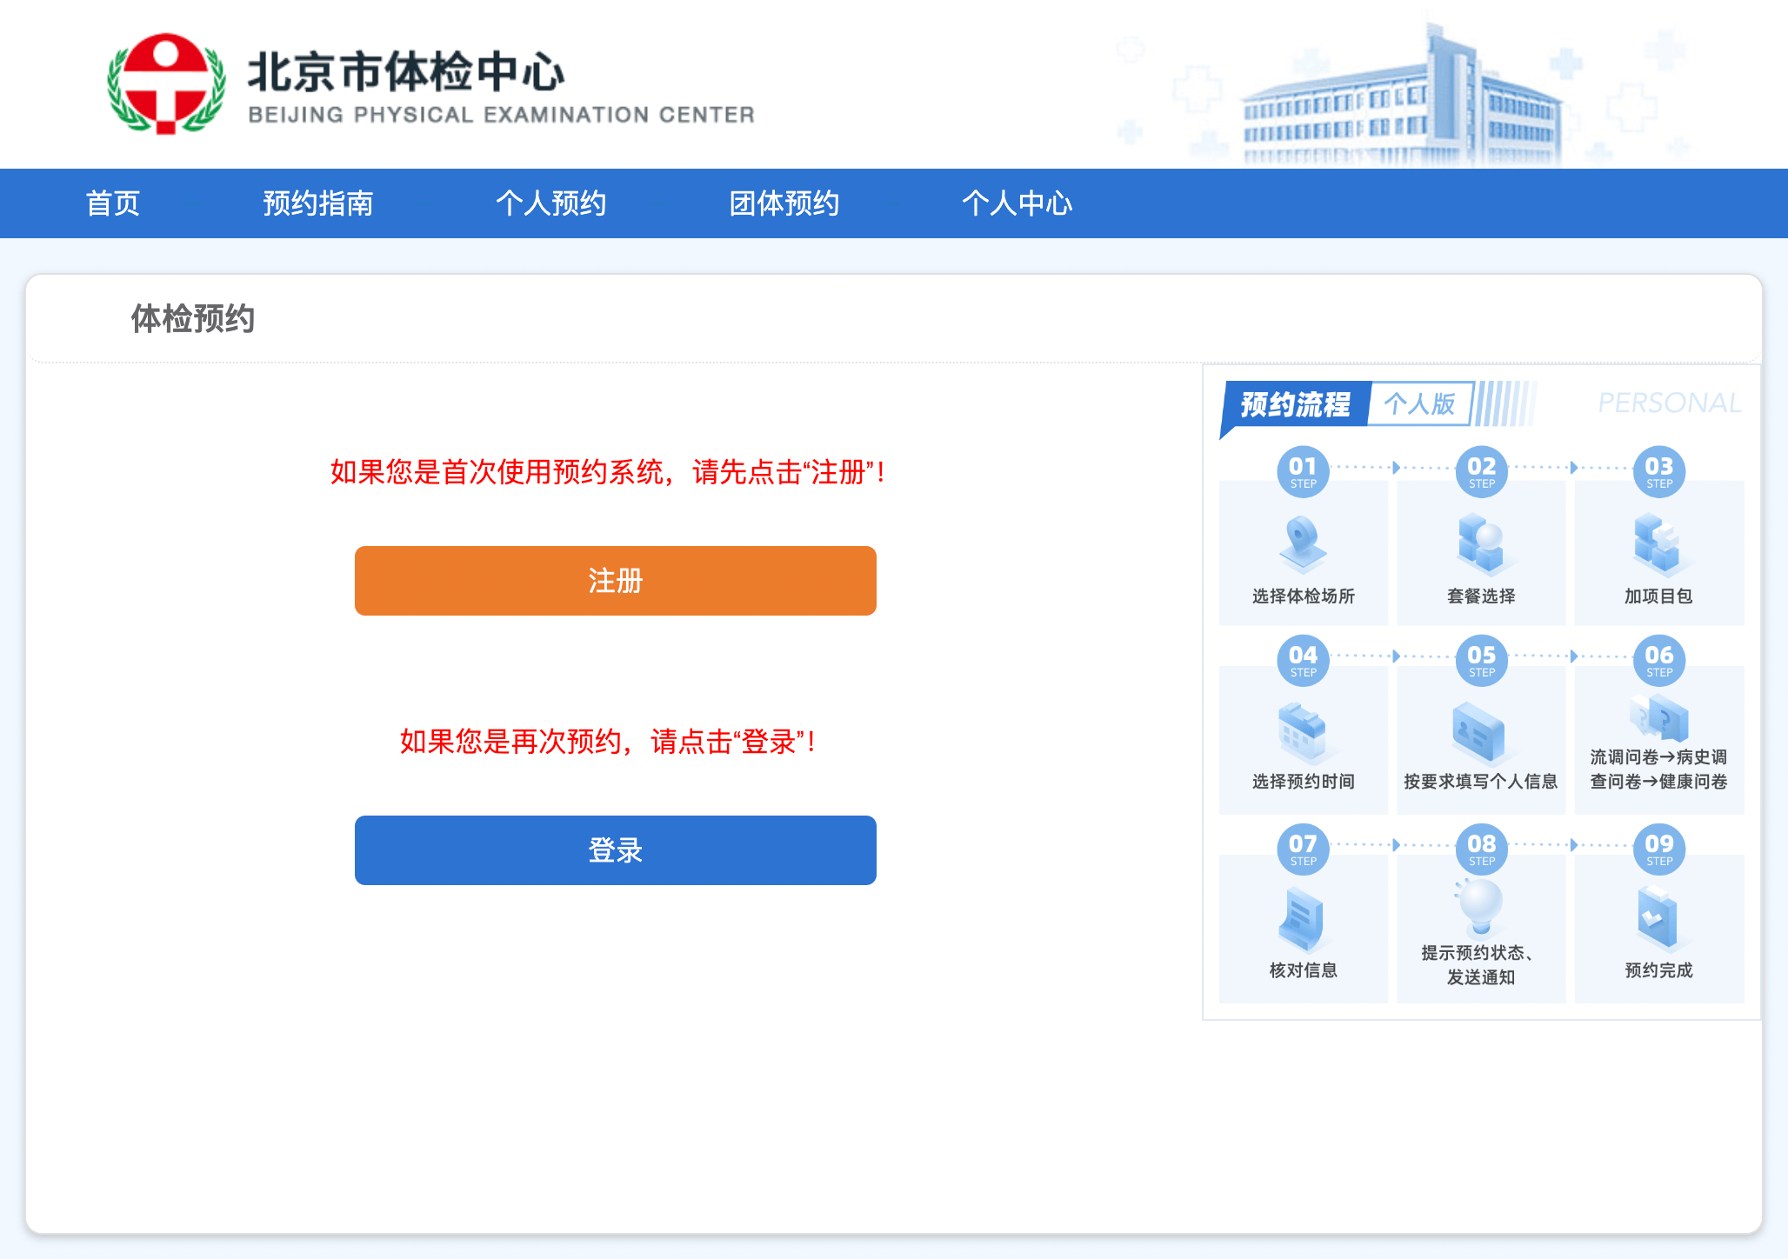
Task: Click the 预约流程 panel header
Action: (1295, 404)
